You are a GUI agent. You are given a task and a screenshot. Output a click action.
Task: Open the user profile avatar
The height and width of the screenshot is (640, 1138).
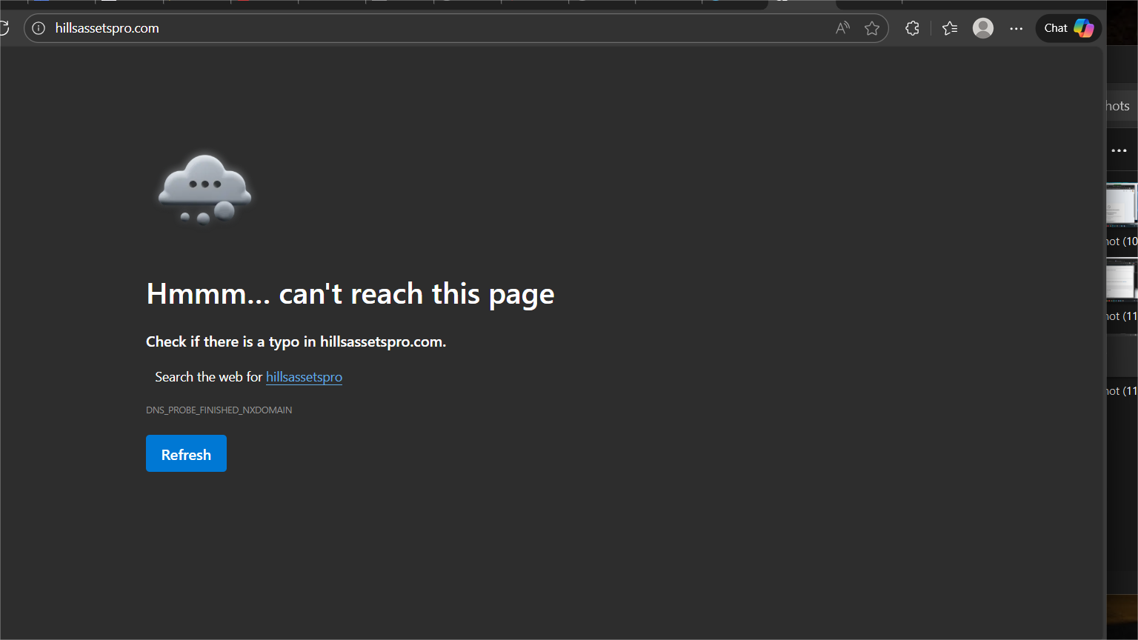point(983,28)
